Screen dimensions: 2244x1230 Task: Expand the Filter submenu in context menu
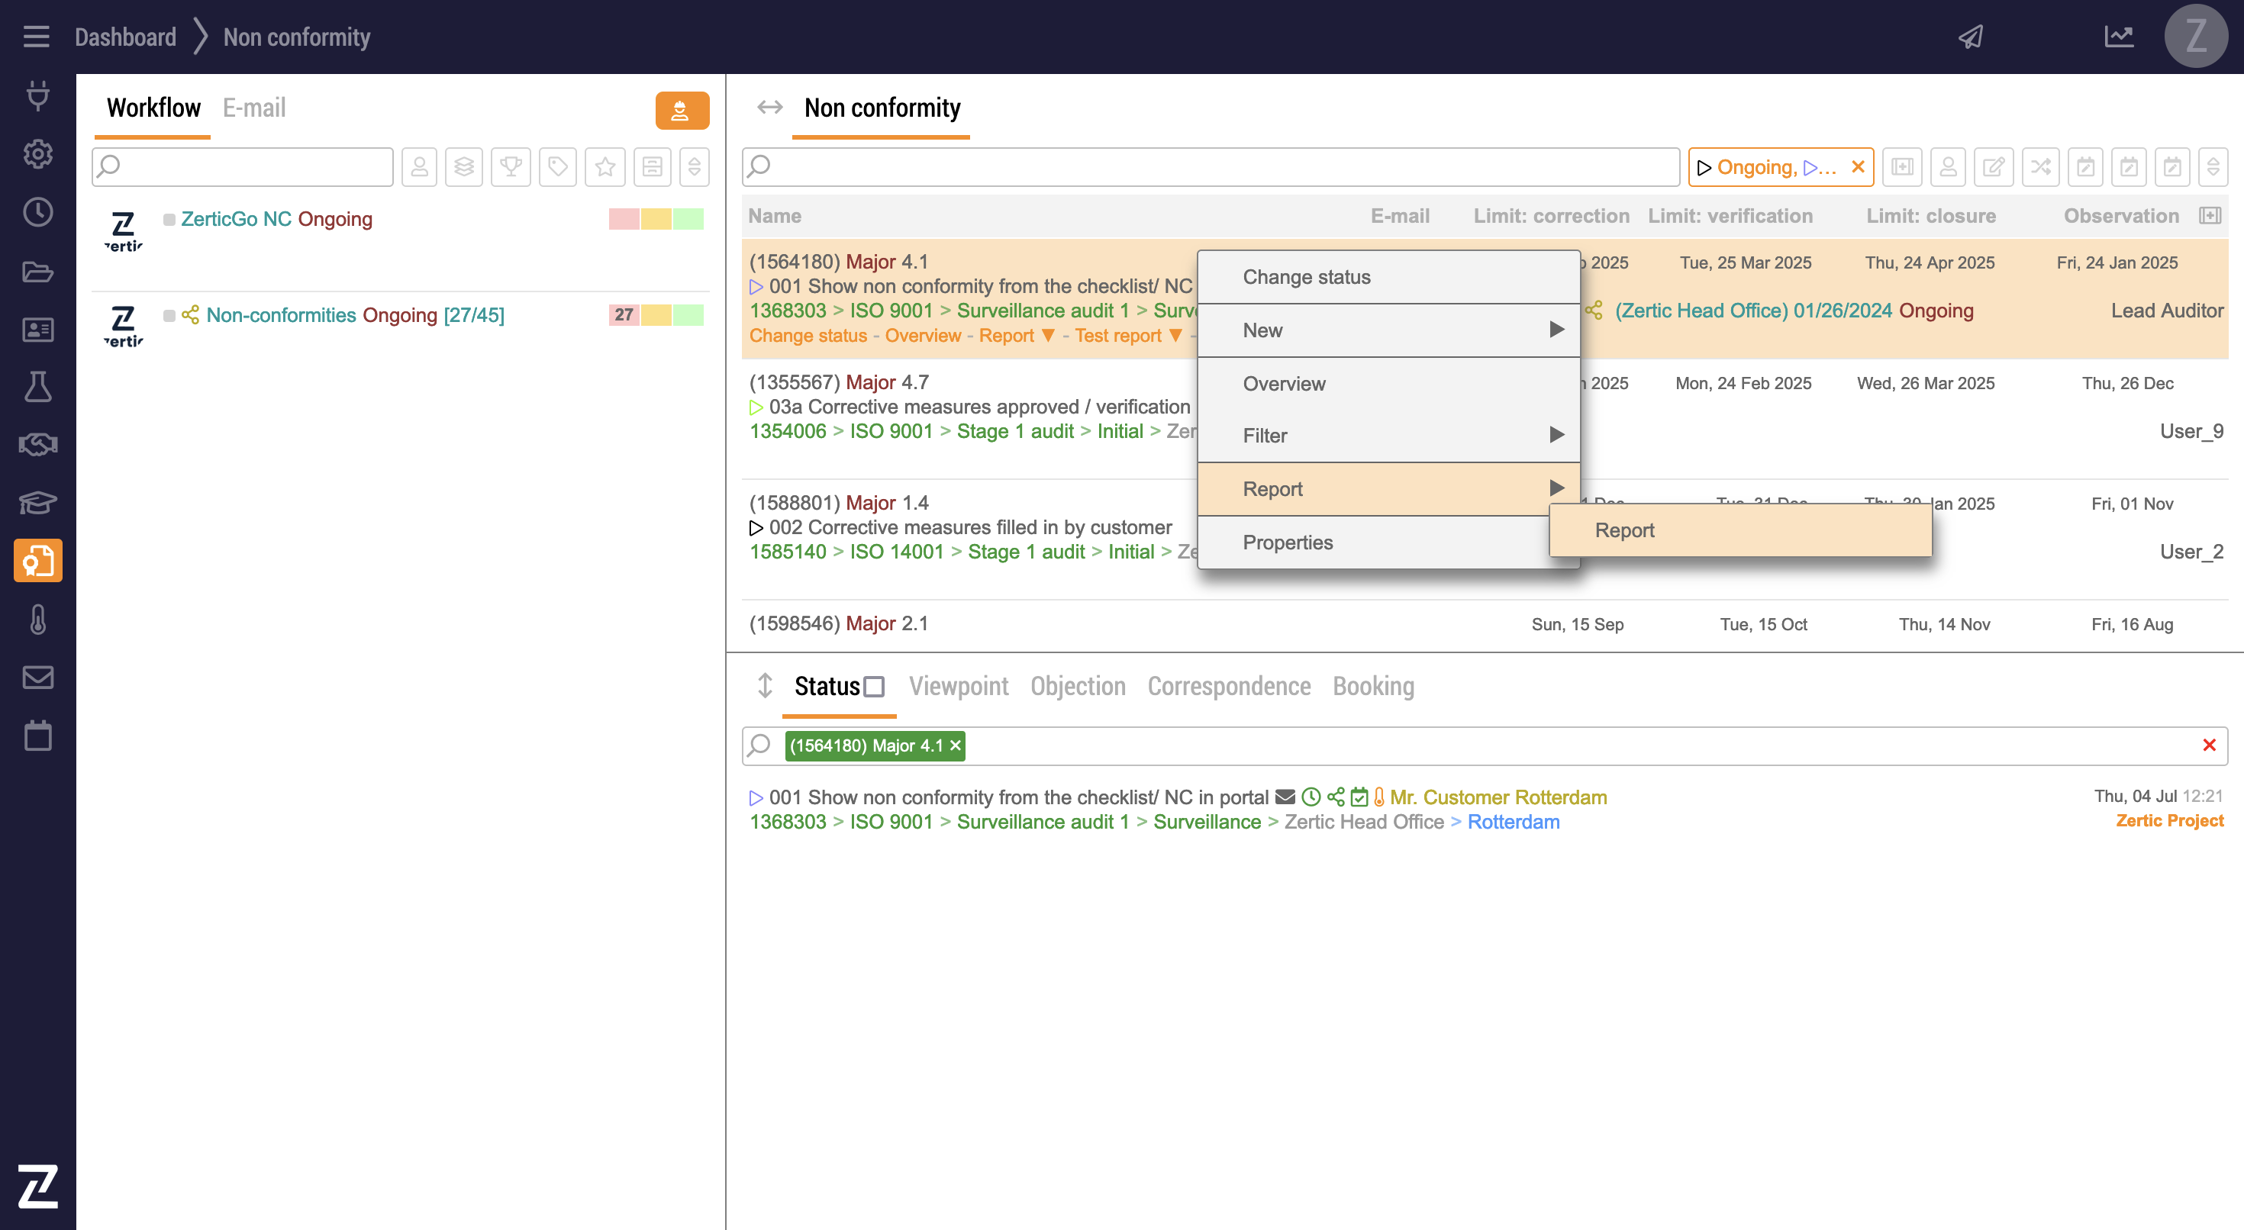[1557, 435]
